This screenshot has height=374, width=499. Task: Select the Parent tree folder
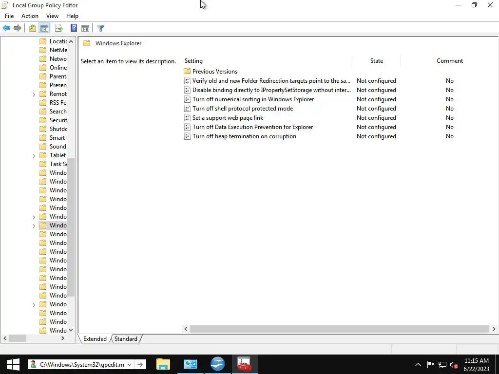[x=53, y=76]
